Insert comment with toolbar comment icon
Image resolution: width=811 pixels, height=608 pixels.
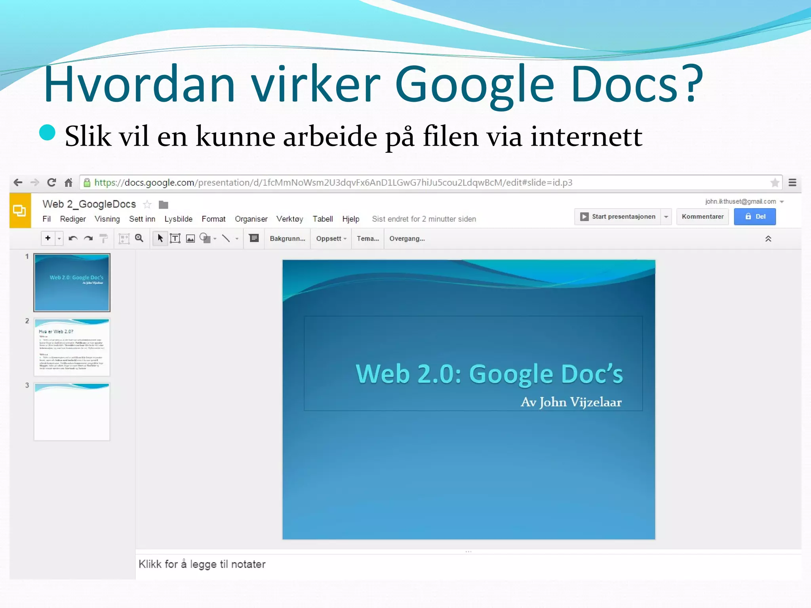pyautogui.click(x=254, y=238)
